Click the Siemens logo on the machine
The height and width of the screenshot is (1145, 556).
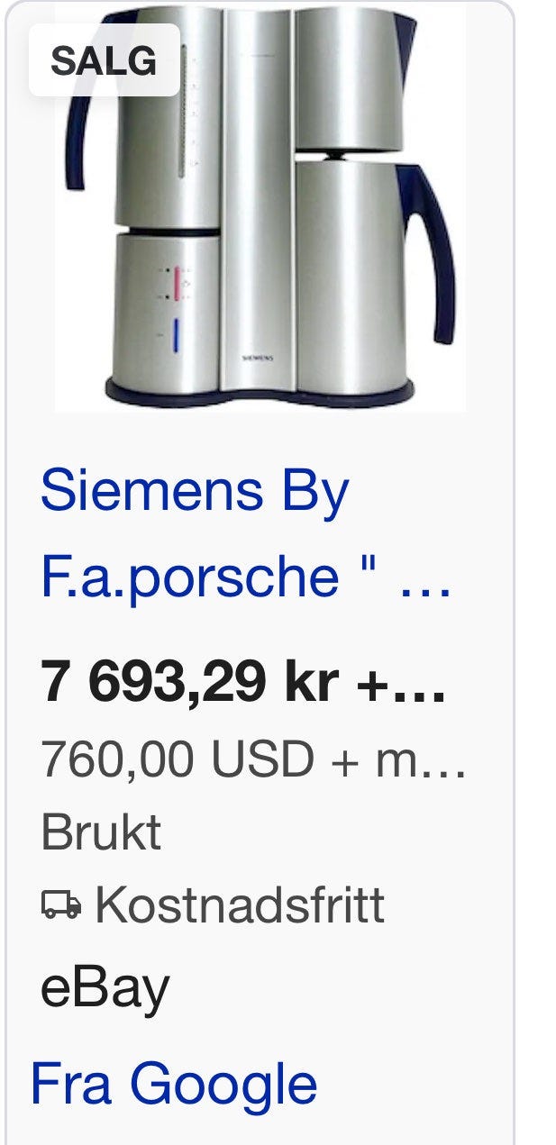pyautogui.click(x=259, y=357)
